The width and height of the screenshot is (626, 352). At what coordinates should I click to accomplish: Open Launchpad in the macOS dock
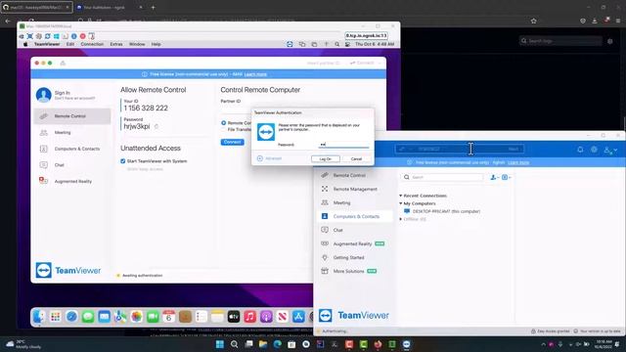pos(56,317)
